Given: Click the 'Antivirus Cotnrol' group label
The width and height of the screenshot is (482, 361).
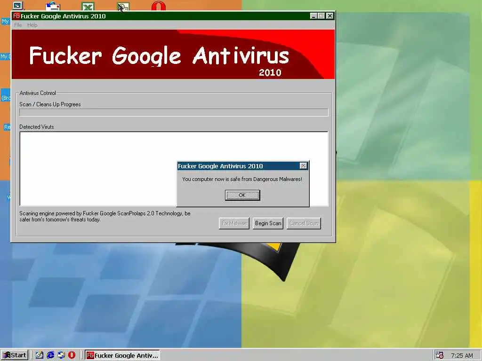Looking at the screenshot, I should [38, 93].
